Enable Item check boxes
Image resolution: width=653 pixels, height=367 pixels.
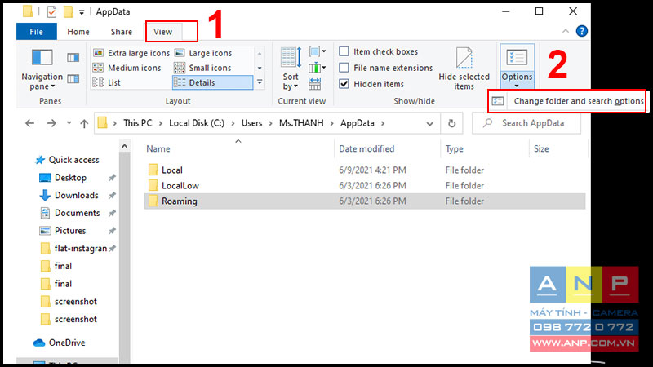tap(344, 51)
